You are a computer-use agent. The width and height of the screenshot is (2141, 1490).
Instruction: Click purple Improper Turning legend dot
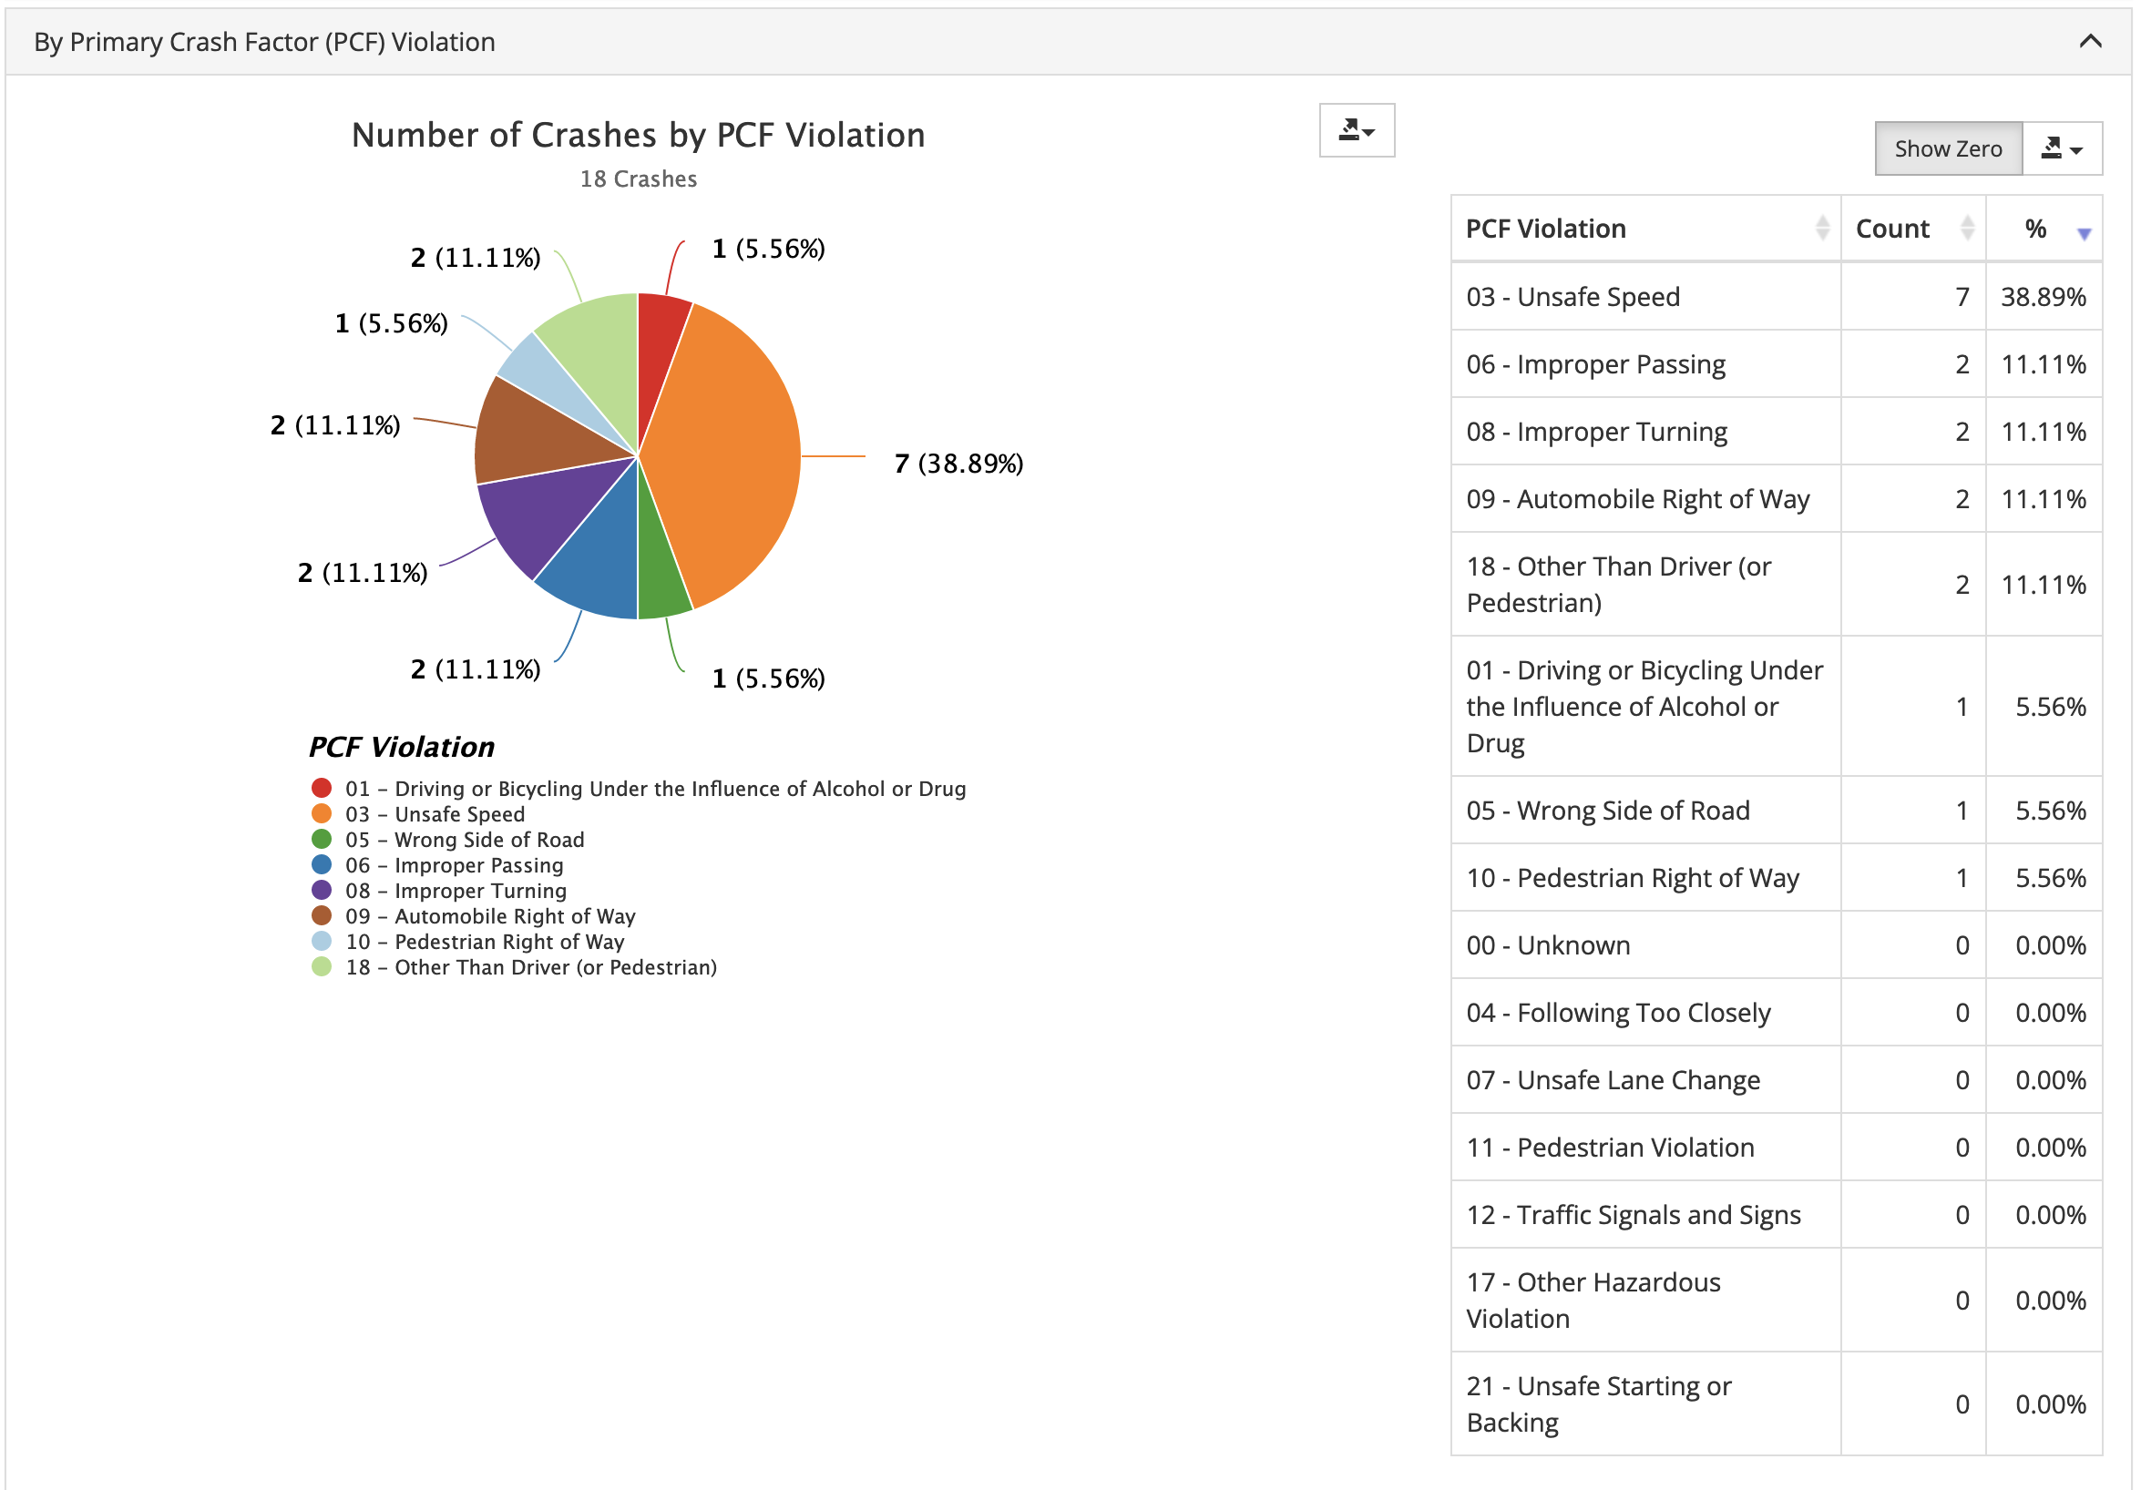point(322,891)
